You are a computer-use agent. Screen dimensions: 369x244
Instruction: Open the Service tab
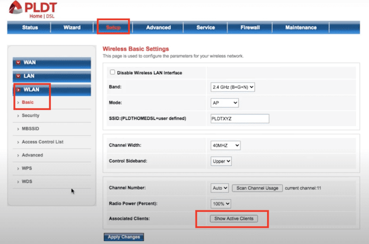click(205, 28)
